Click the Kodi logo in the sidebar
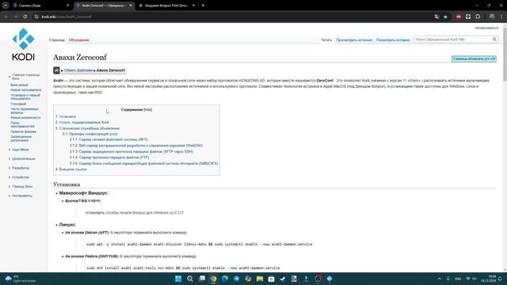This screenshot has width=507, height=285. 23,44
